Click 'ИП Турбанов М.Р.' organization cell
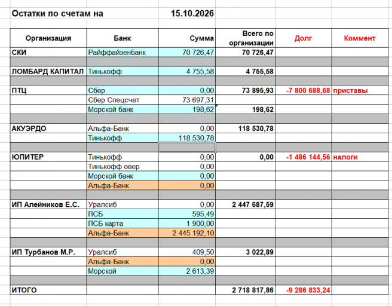 [48, 252]
